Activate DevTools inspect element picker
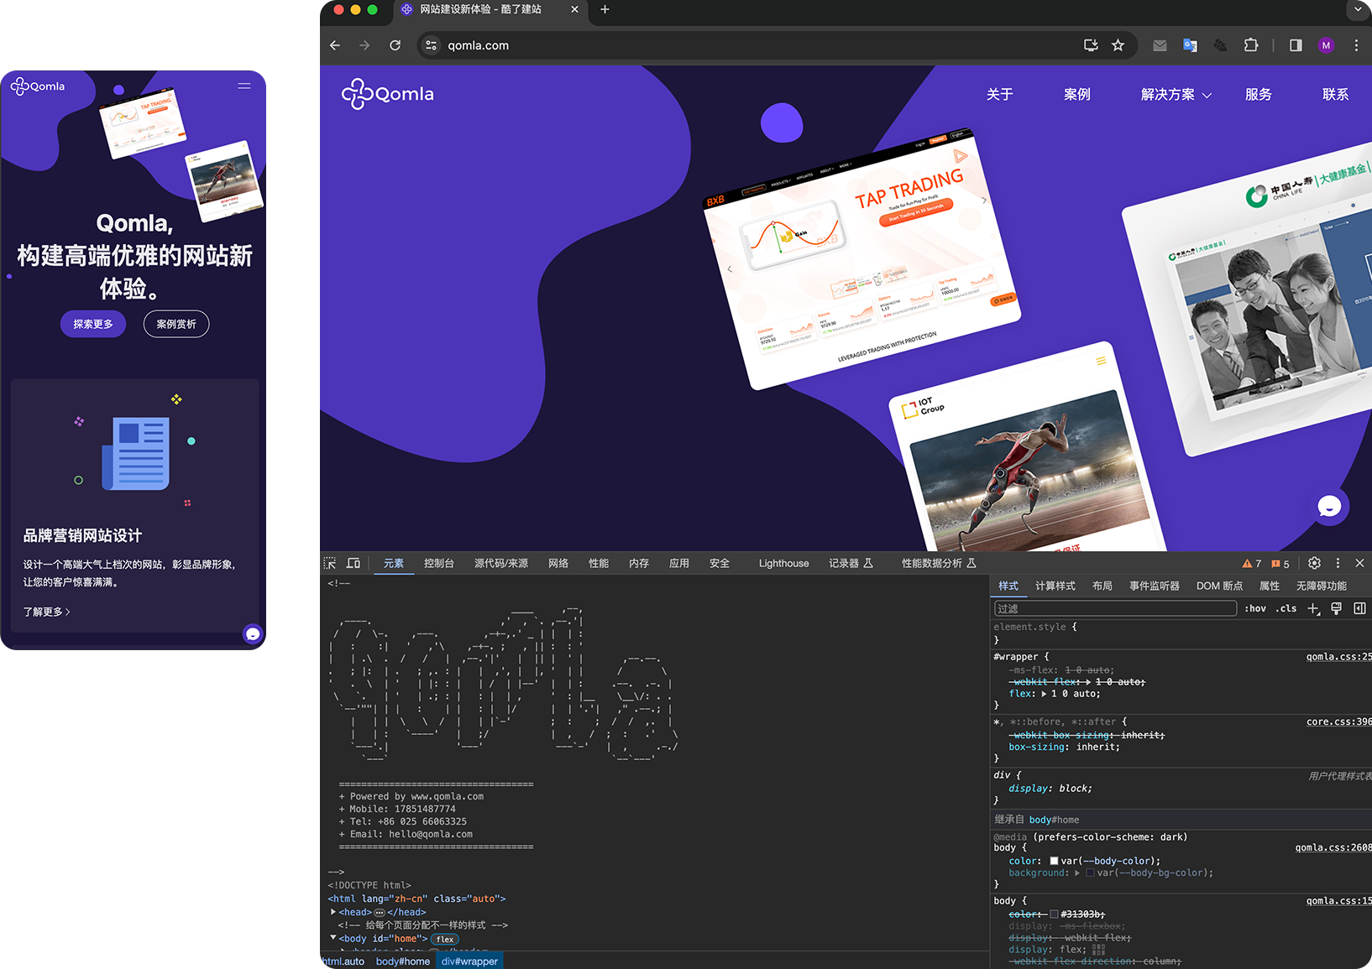The width and height of the screenshot is (1372, 969). (x=330, y=563)
